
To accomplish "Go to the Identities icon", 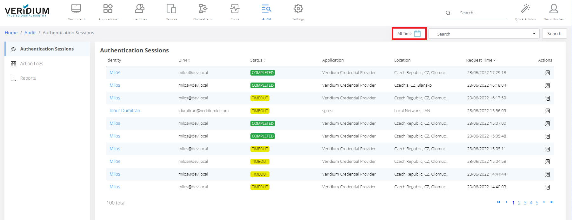I will [x=140, y=9].
